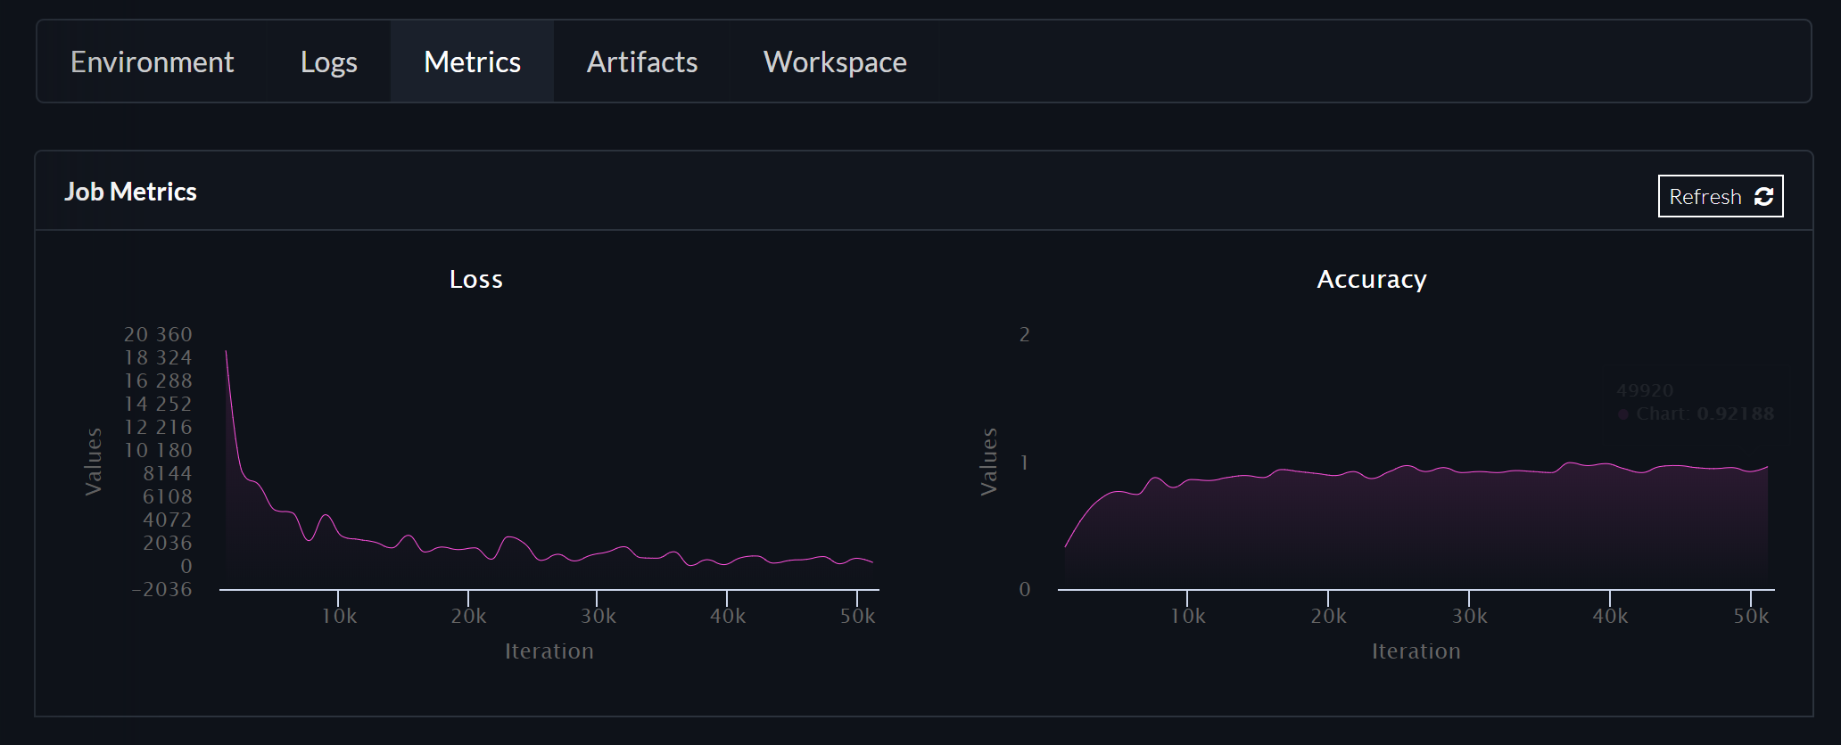Open the Workspace tab
The height and width of the screenshot is (745, 1841).
[835, 61]
